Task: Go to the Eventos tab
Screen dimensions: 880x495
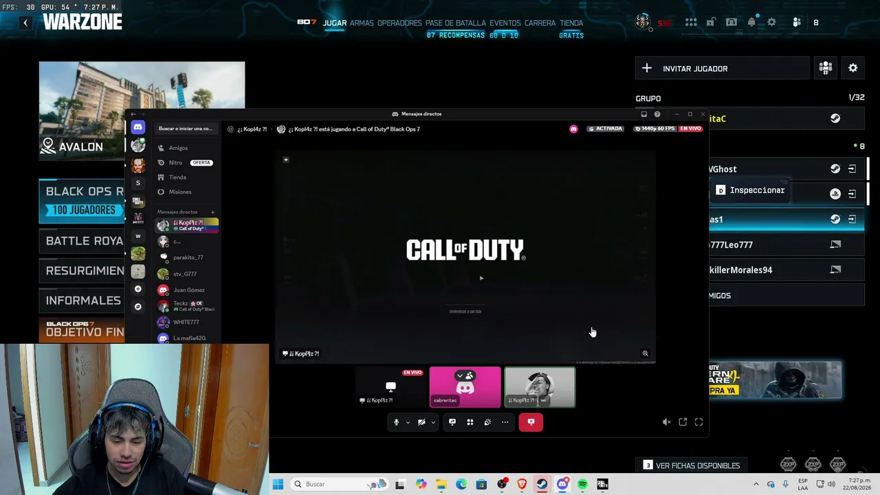Action: (x=505, y=23)
